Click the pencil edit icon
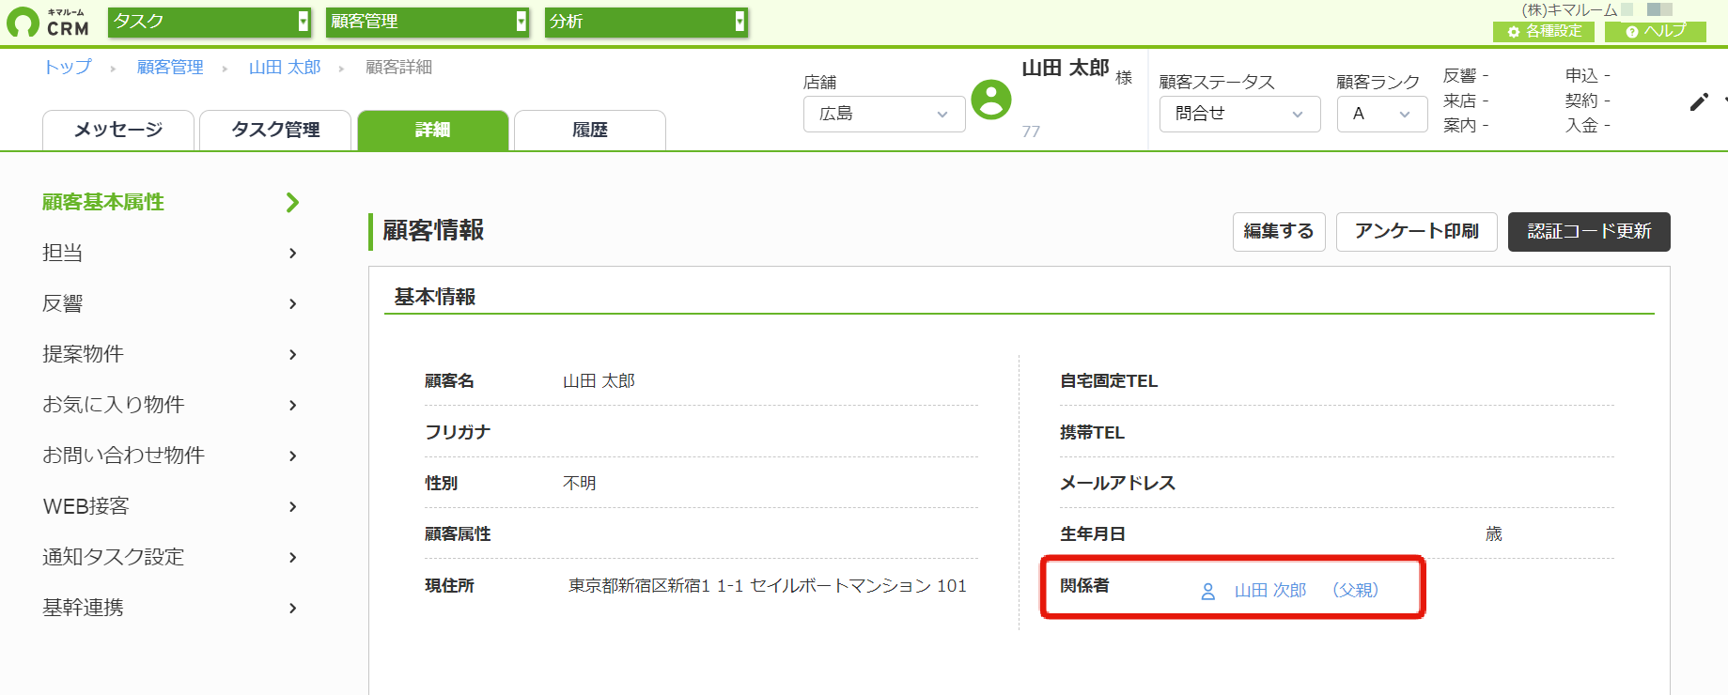Image resolution: width=1728 pixels, height=695 pixels. point(1699,101)
